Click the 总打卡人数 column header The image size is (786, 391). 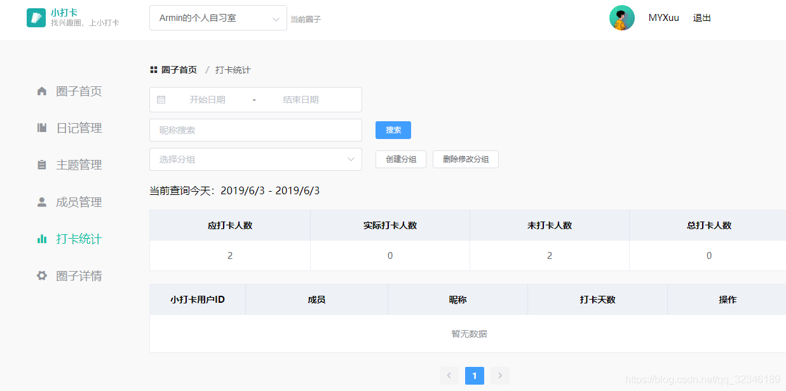709,225
